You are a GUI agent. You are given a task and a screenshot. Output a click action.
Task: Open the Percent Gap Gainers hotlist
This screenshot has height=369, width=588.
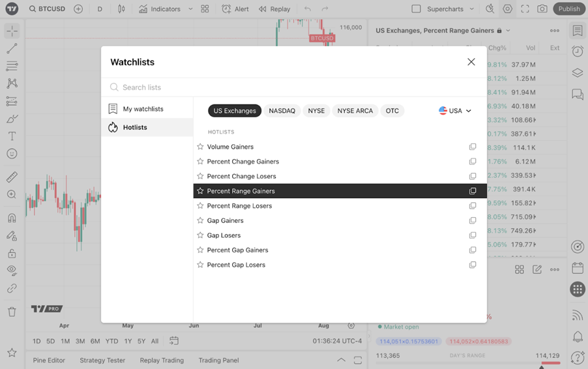tap(340, 250)
